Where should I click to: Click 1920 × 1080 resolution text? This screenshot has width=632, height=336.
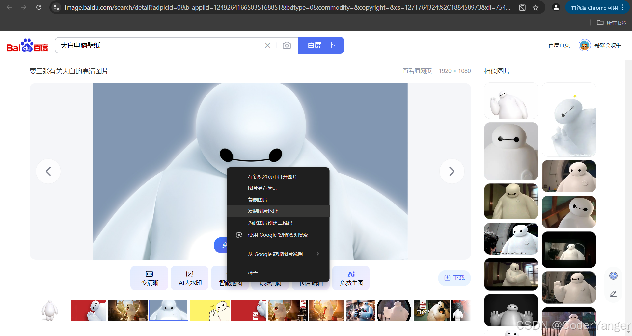[x=454, y=71]
